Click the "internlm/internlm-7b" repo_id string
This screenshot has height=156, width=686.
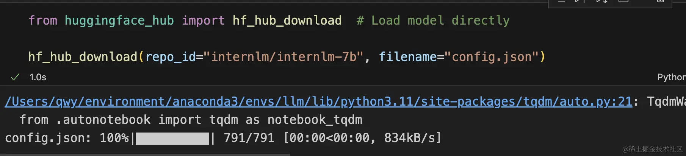pos(283,57)
